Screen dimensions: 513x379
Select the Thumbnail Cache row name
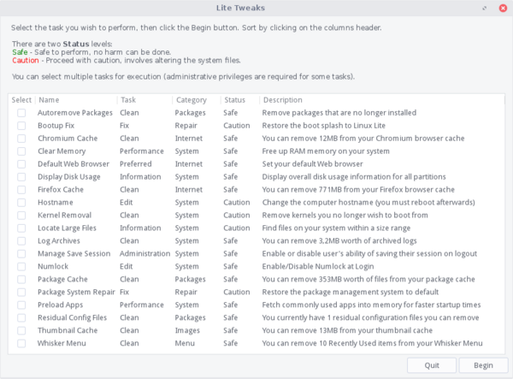(68, 330)
